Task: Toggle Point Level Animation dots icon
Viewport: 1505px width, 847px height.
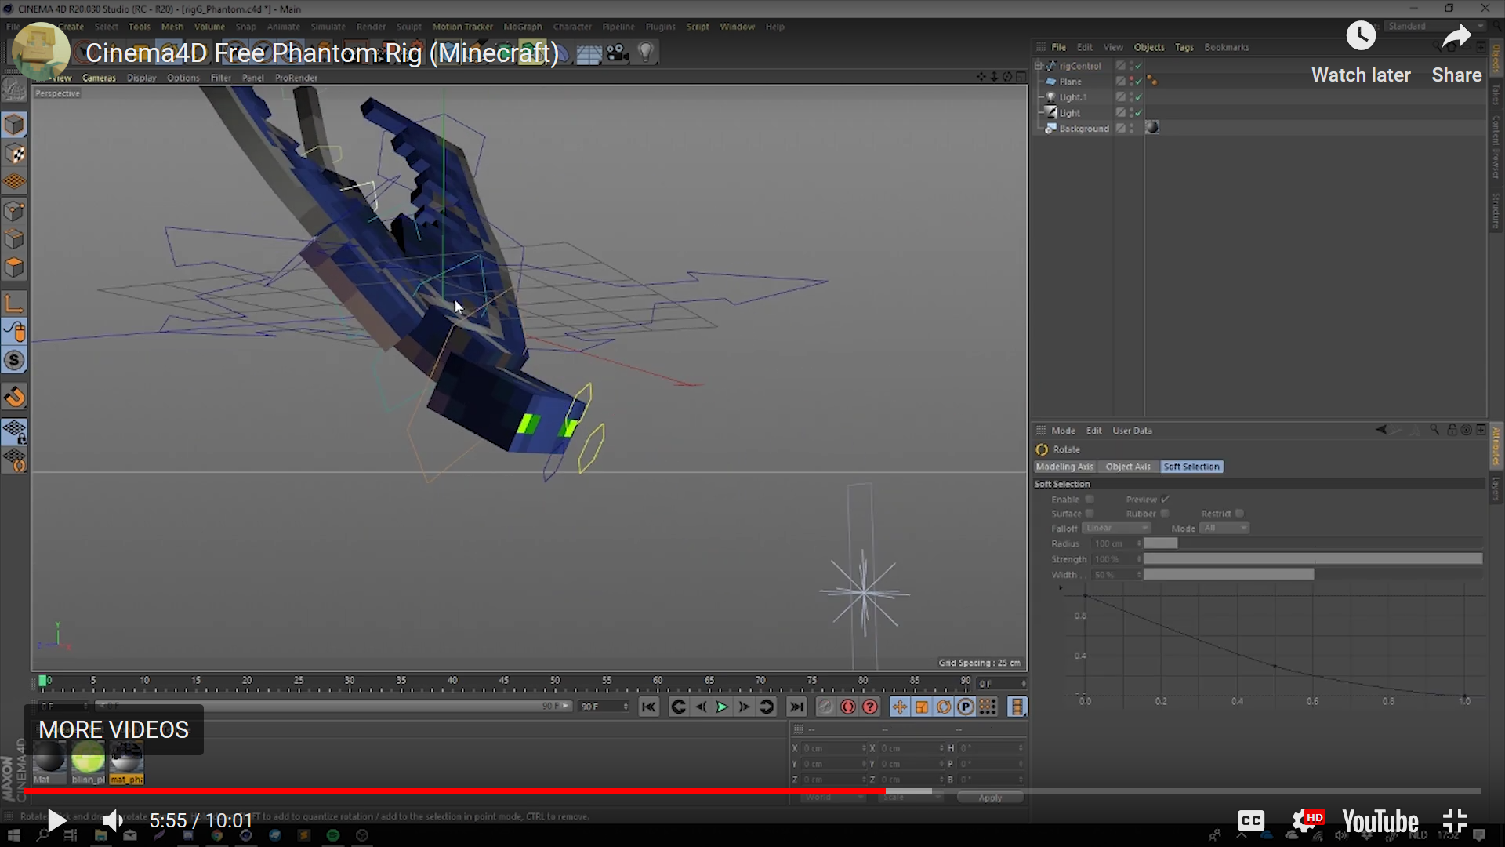Action: 988,707
